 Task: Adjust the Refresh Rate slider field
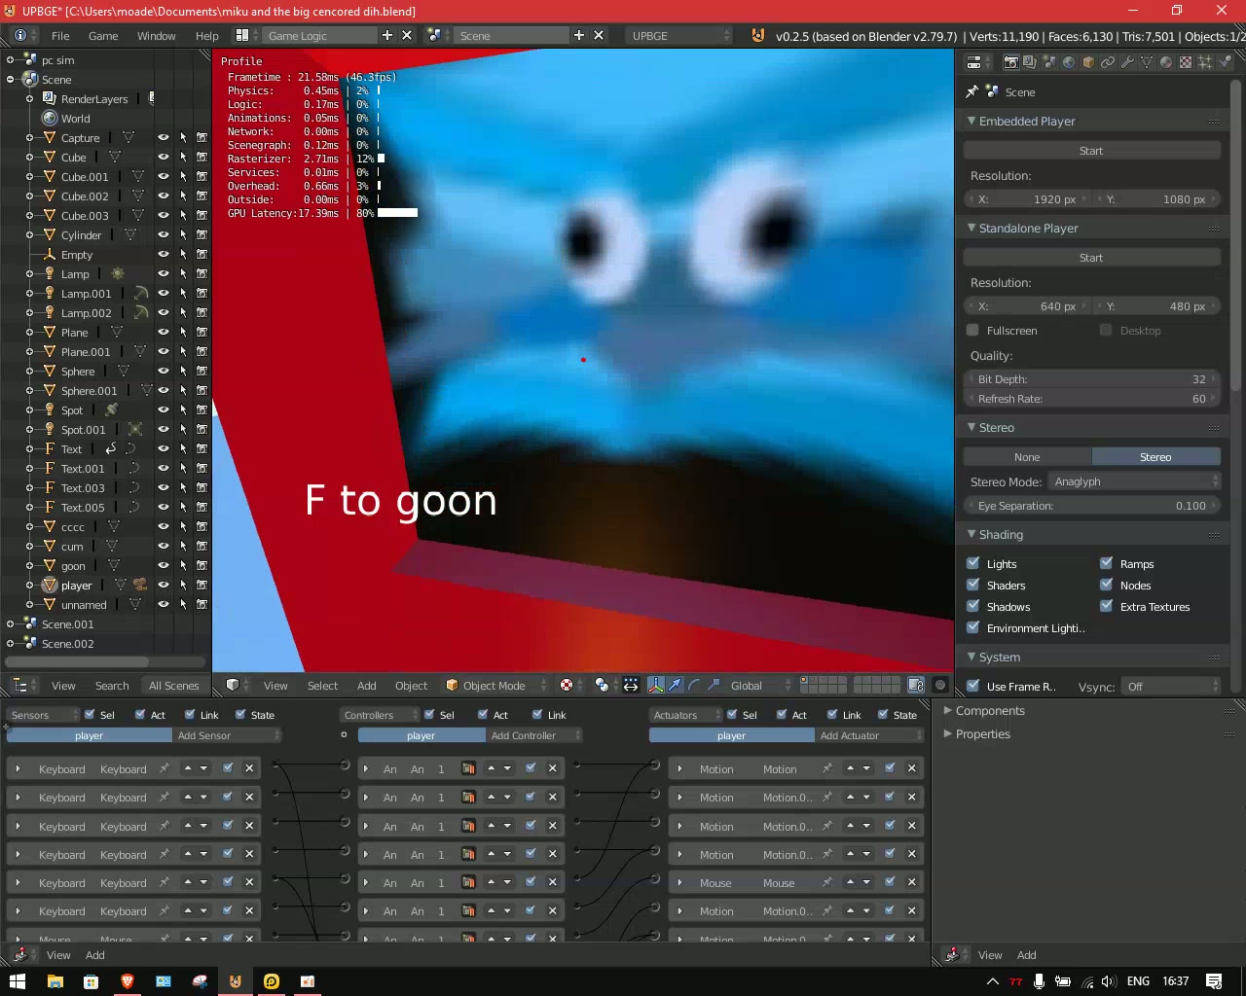click(1092, 399)
